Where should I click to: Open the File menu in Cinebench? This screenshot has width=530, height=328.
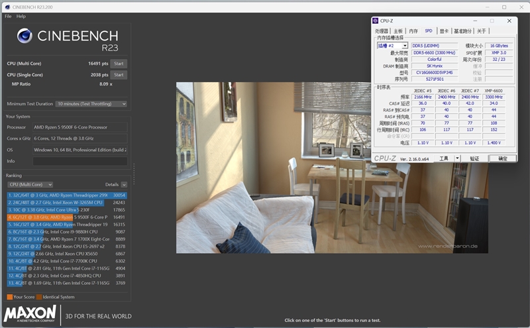pos(9,16)
